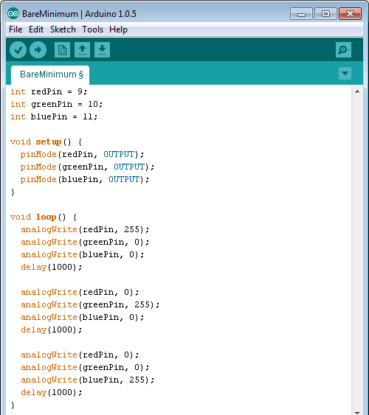Click 'analogWrite(bluePin, 255);' line

(87, 380)
